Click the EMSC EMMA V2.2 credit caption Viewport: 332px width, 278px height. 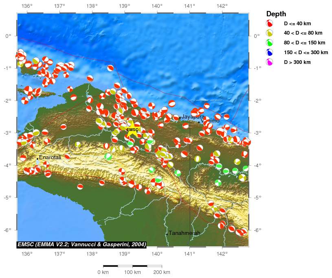tap(81, 244)
